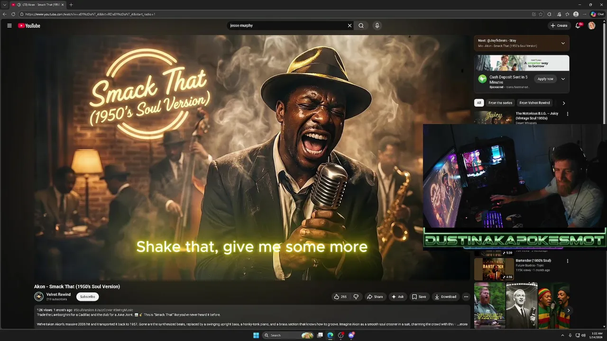Open the taskbar volume icon
607x341 pixels.
point(583,335)
